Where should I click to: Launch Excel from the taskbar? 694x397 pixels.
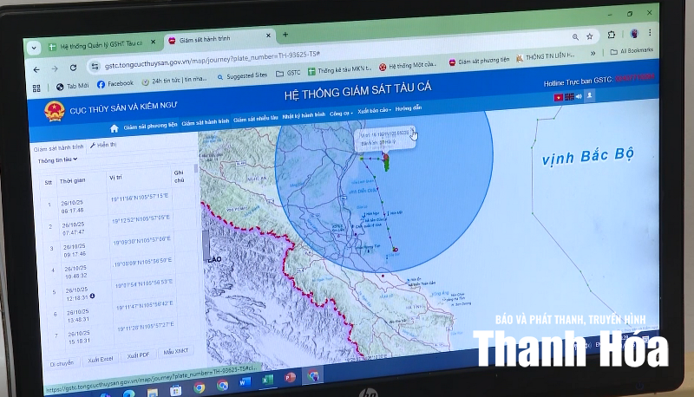267,380
